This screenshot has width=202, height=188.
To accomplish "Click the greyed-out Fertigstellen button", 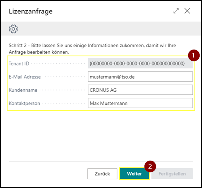I will [x=172, y=174].
